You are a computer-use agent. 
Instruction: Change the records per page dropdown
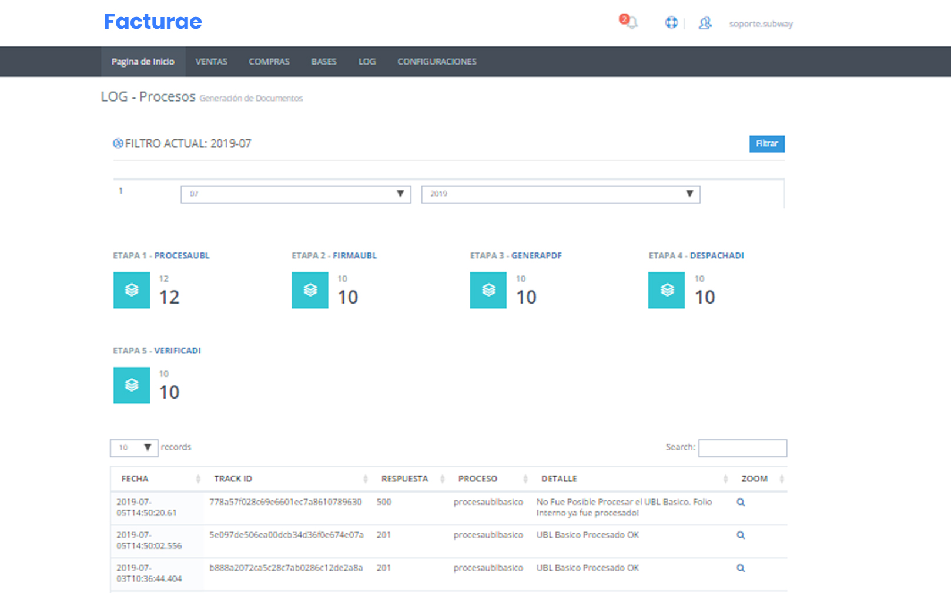[134, 448]
